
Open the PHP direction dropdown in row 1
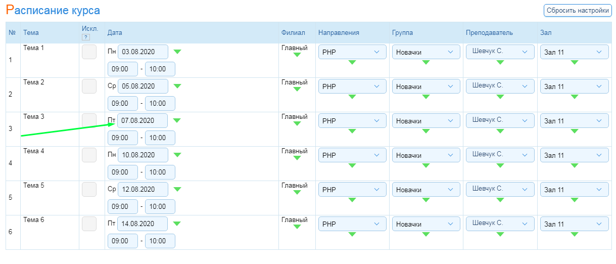coord(352,52)
